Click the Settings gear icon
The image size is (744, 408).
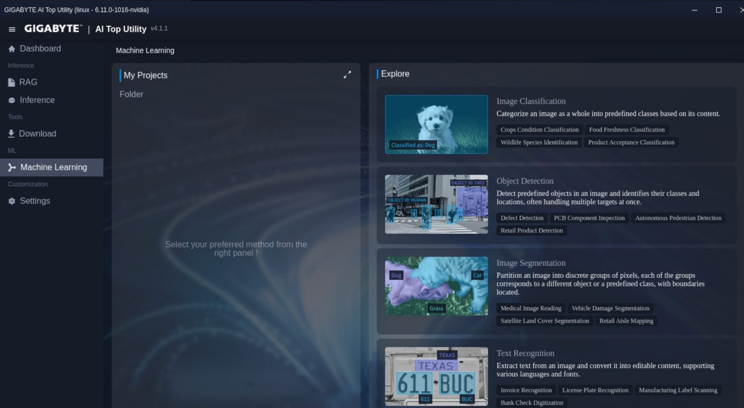coord(12,201)
